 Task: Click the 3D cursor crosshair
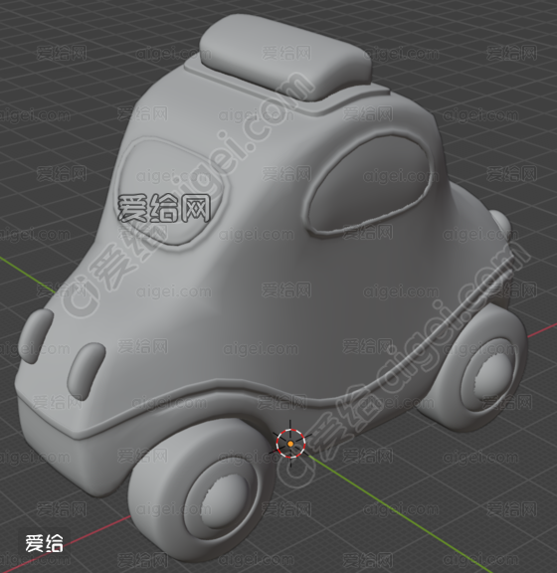coord(290,444)
